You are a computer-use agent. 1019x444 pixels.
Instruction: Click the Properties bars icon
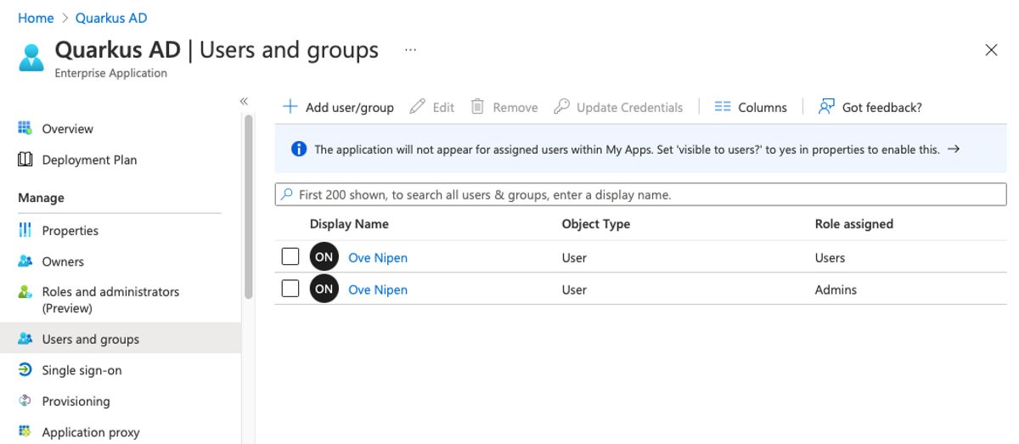25,230
